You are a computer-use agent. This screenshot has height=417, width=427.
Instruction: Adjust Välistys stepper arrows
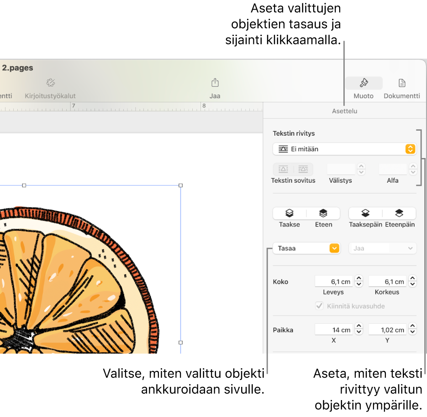point(361,169)
